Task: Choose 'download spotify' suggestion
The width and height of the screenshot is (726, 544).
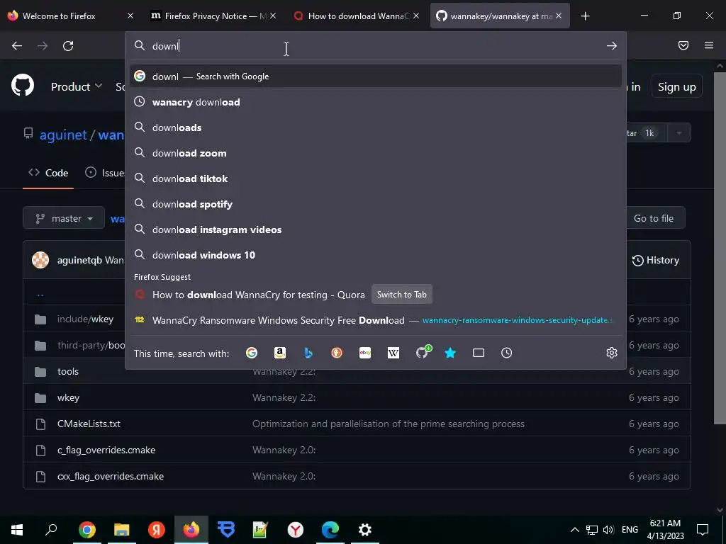Action: (376, 204)
